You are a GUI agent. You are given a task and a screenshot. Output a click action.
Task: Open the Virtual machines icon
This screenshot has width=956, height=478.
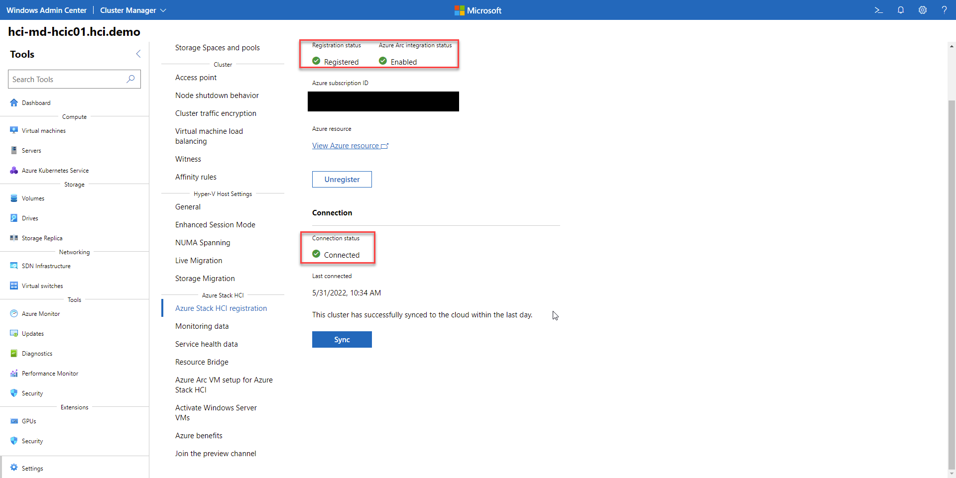click(x=14, y=130)
